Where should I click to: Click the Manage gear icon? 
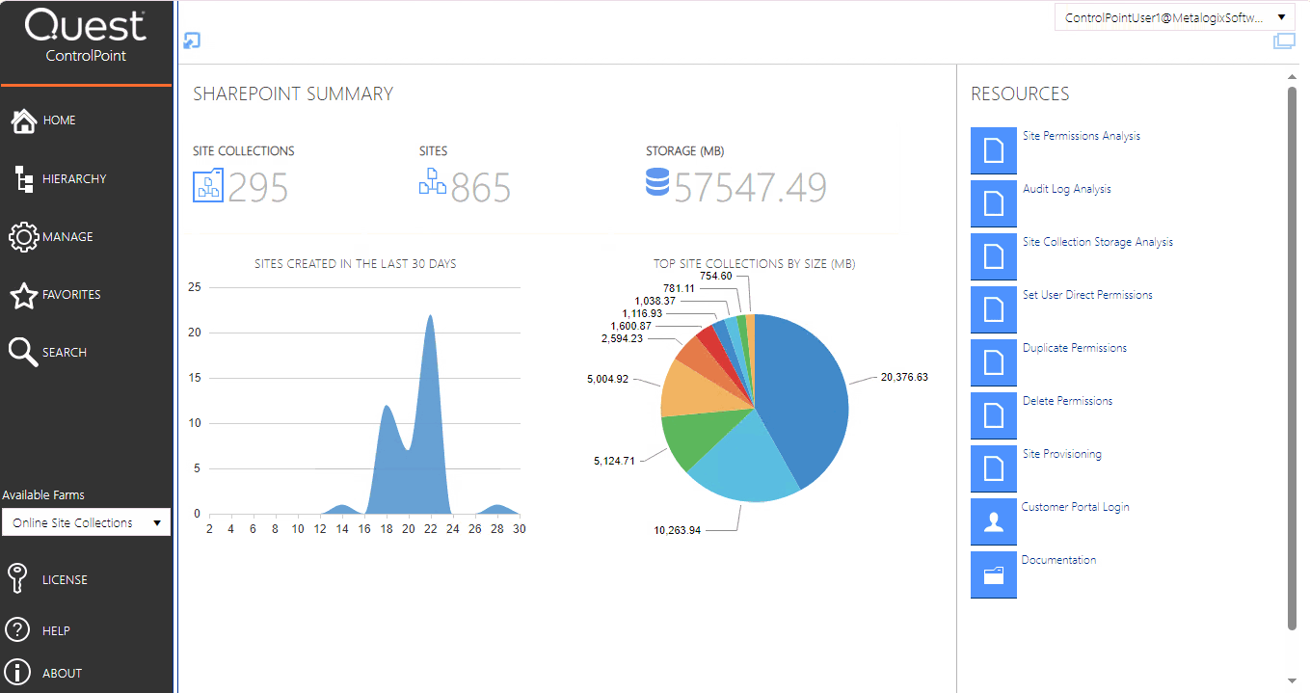pos(24,236)
